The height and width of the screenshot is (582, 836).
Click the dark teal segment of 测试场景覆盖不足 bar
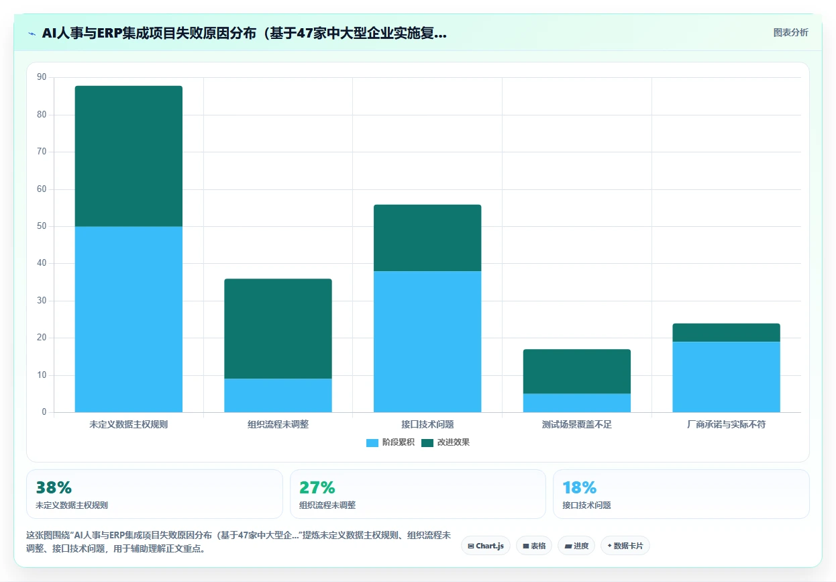click(x=577, y=371)
